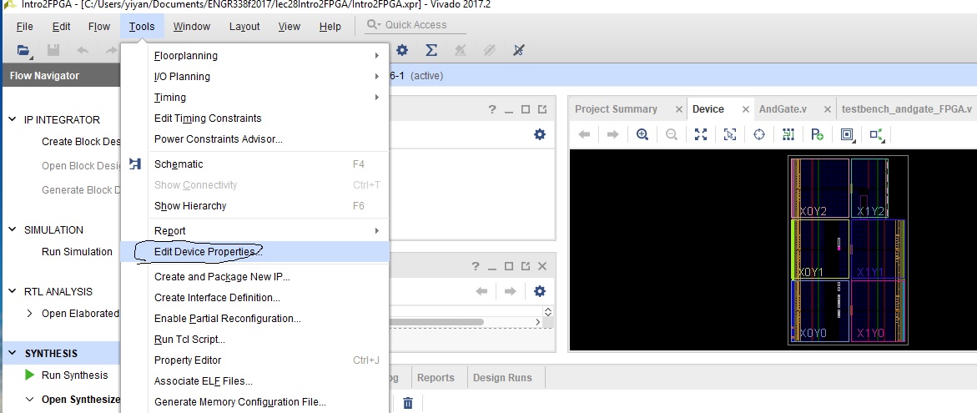Viewport: 977px width, 413px height.
Task: Expand the Report submenu in Tools menu
Action: tap(170, 230)
